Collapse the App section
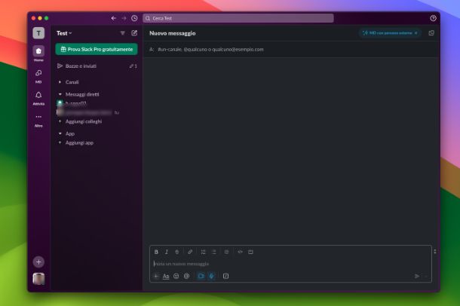 point(60,133)
